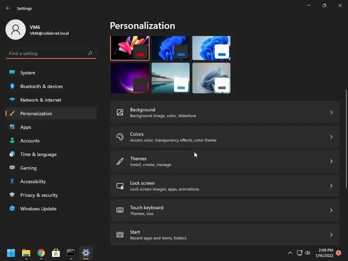Click the VM6@collabnet.local account email
The image size is (348, 261).
(49, 33)
